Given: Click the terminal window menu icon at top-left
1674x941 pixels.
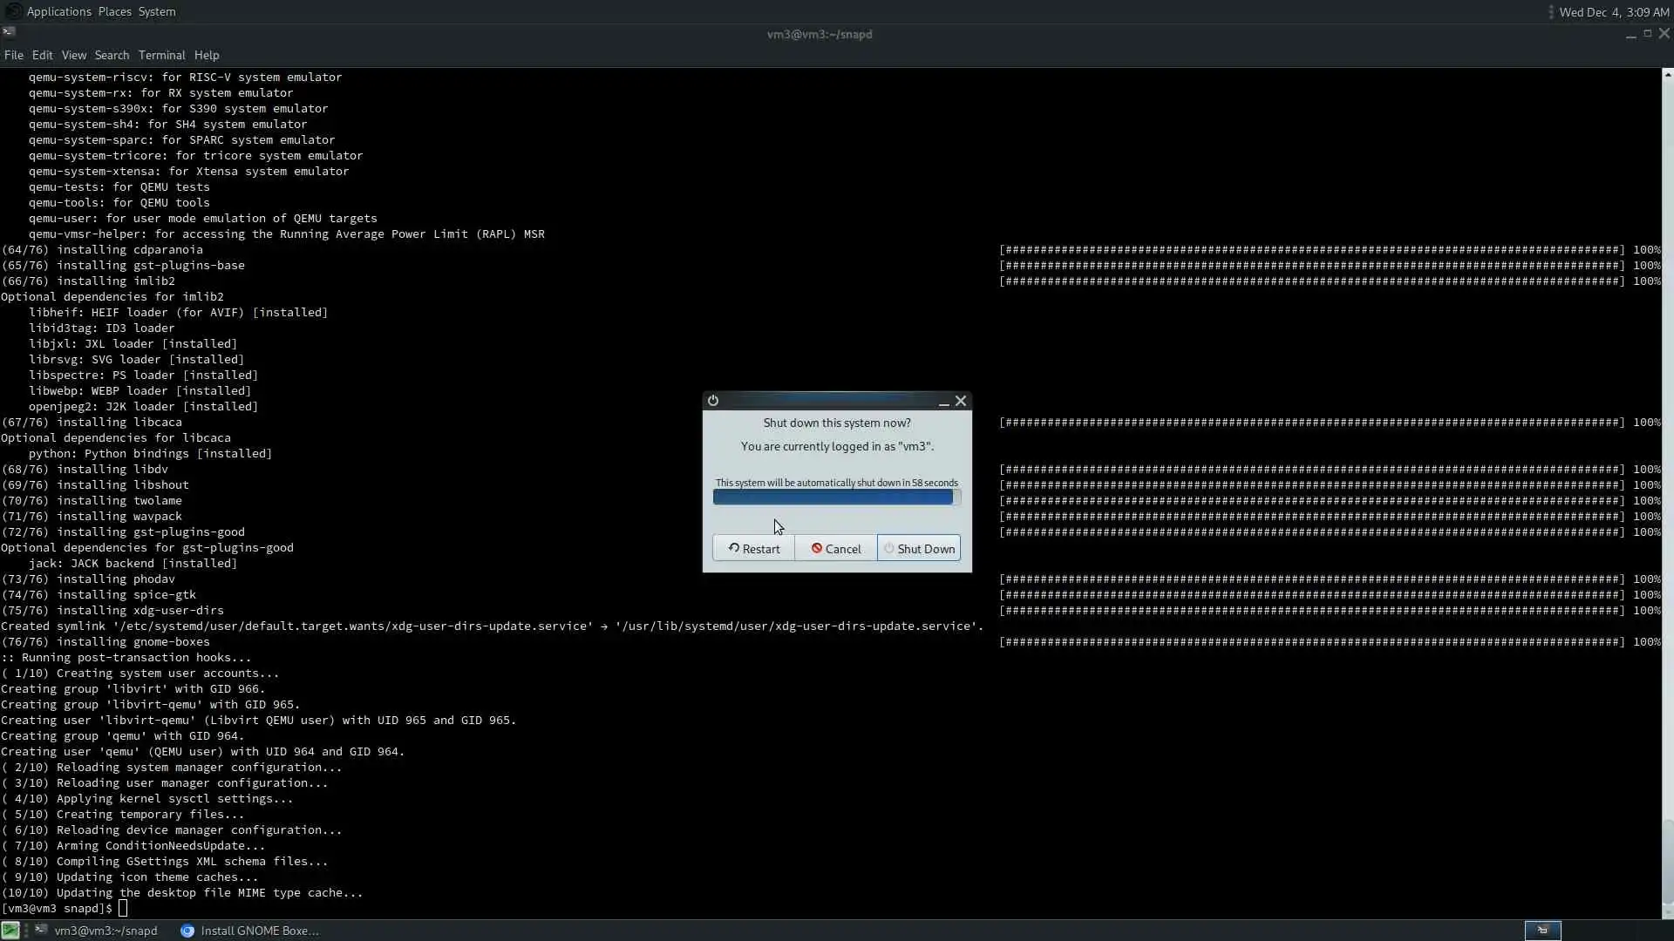Looking at the screenshot, I should (9, 33).
